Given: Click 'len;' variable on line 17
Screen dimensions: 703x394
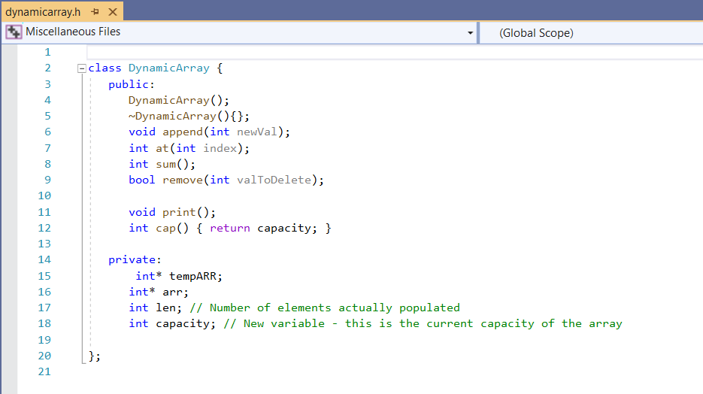Looking at the screenshot, I should (x=168, y=308).
